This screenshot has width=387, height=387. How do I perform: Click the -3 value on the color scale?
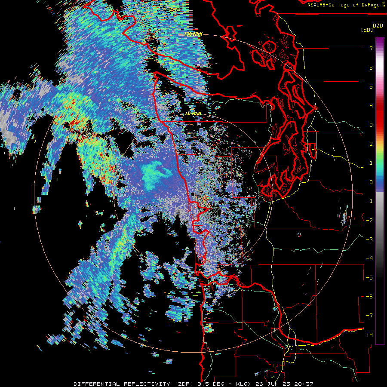tap(369, 240)
